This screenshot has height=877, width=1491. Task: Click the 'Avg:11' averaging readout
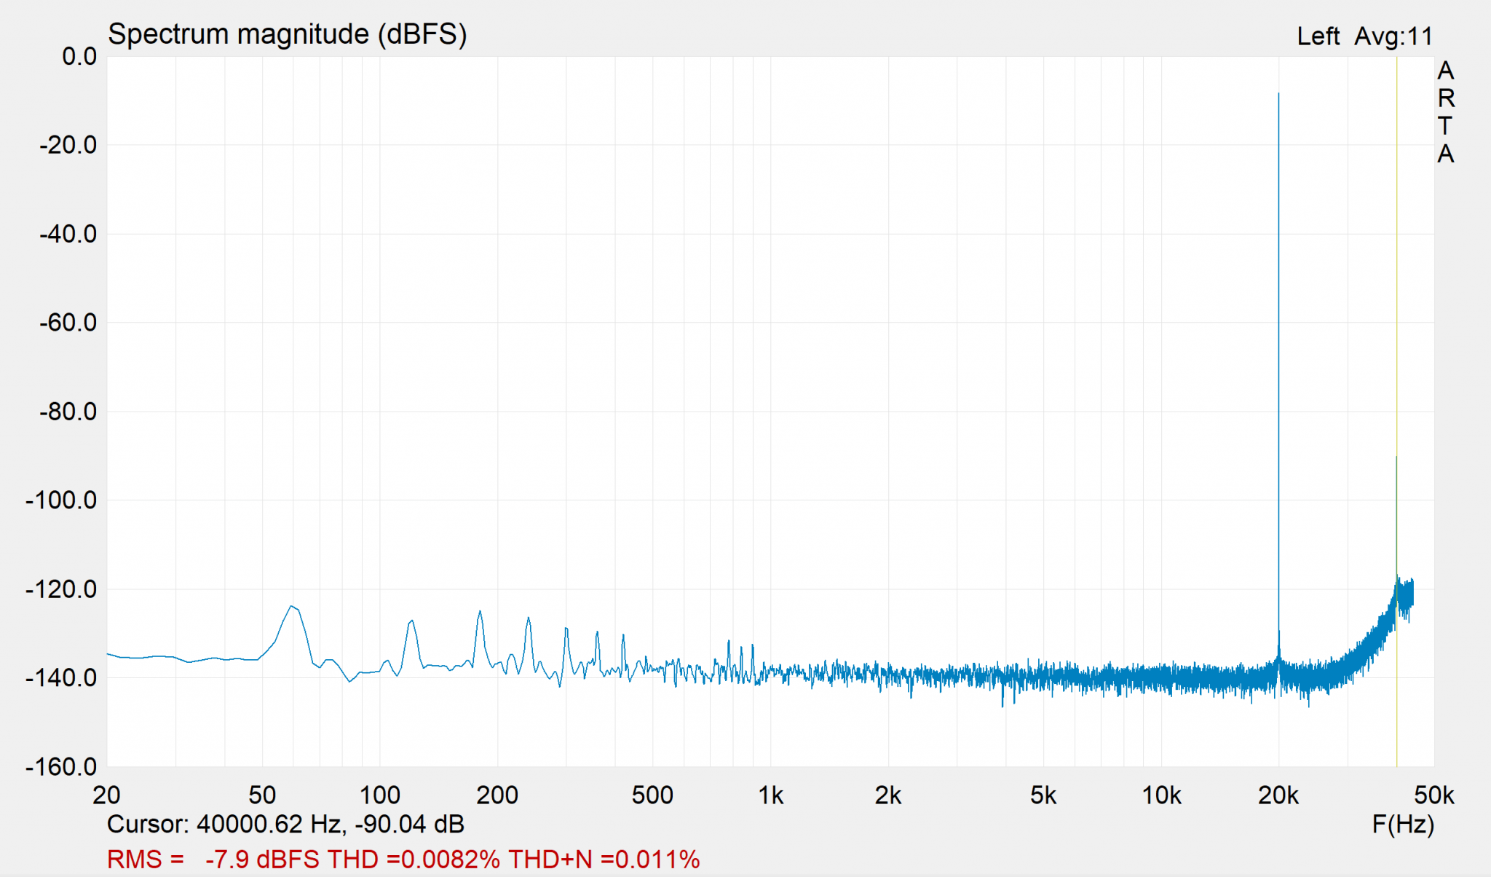[x=1393, y=36]
